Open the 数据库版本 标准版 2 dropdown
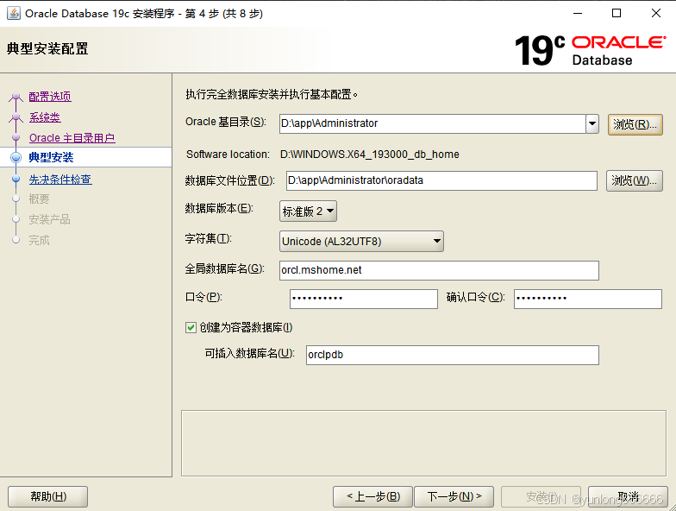Viewport: 676px width, 511px height. 308,211
